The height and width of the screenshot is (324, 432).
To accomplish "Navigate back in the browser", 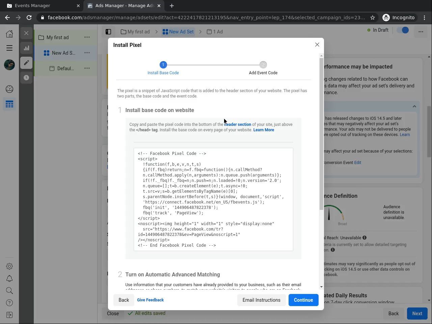I will pos(7,18).
